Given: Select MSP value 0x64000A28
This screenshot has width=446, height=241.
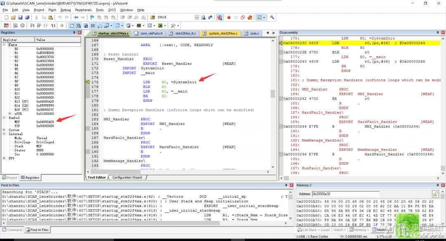Looking at the screenshot, I should pos(45,122).
